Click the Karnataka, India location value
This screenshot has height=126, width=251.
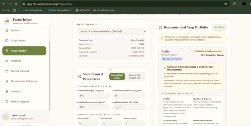click(x=136, y=56)
